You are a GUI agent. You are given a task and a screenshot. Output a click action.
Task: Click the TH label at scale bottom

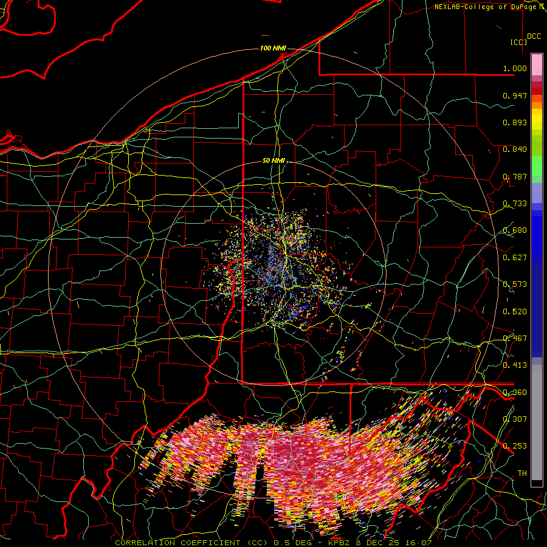coord(522,473)
